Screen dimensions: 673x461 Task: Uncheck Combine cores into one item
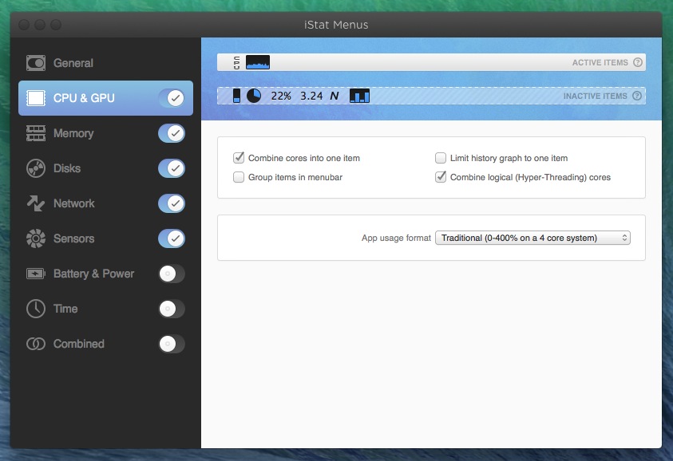pos(239,158)
